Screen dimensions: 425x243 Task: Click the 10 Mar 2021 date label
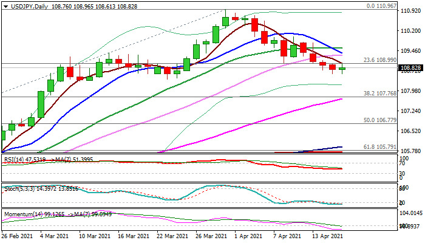[x=96, y=236]
